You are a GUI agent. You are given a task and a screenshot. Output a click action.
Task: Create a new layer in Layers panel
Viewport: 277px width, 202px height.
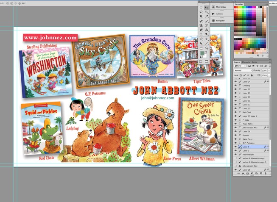pyautogui.click(x=261, y=174)
